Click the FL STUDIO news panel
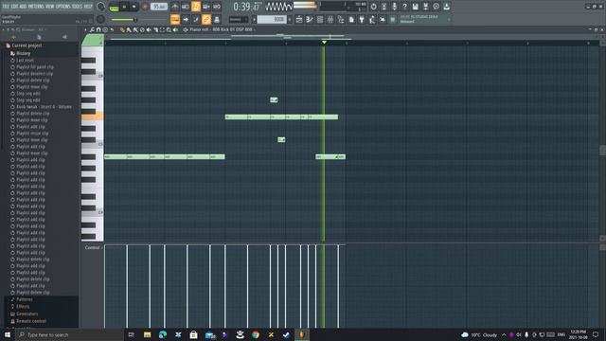Screen dimensions: 606x341 tap(424, 19)
